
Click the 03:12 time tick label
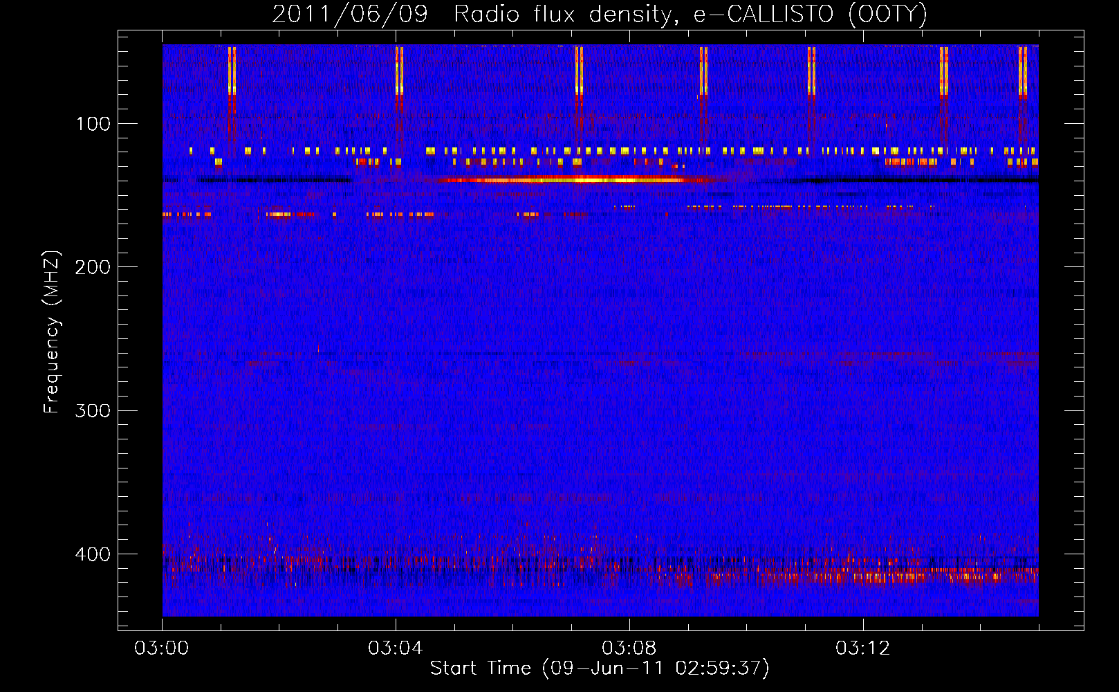(x=863, y=648)
